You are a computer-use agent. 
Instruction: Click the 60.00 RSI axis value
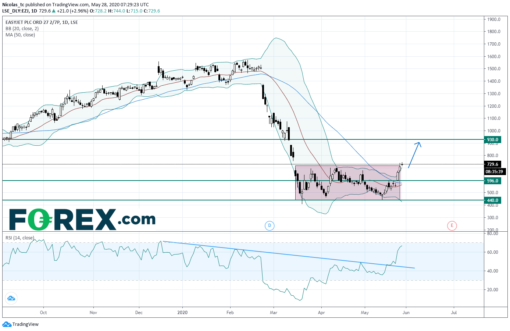point(493,252)
